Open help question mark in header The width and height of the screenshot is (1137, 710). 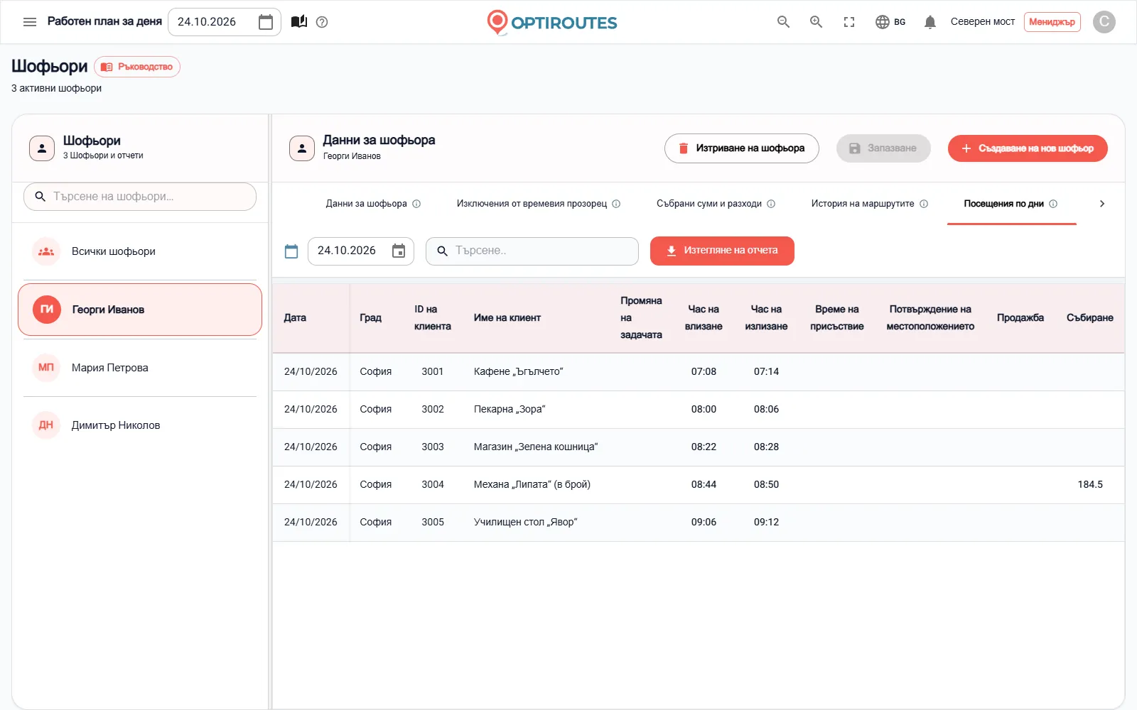click(322, 22)
